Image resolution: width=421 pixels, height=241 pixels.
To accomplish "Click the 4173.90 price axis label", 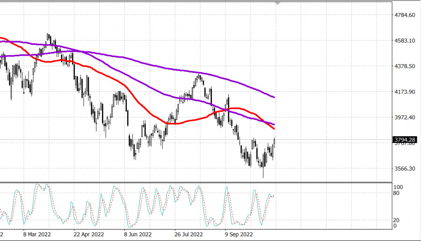I will click(405, 92).
